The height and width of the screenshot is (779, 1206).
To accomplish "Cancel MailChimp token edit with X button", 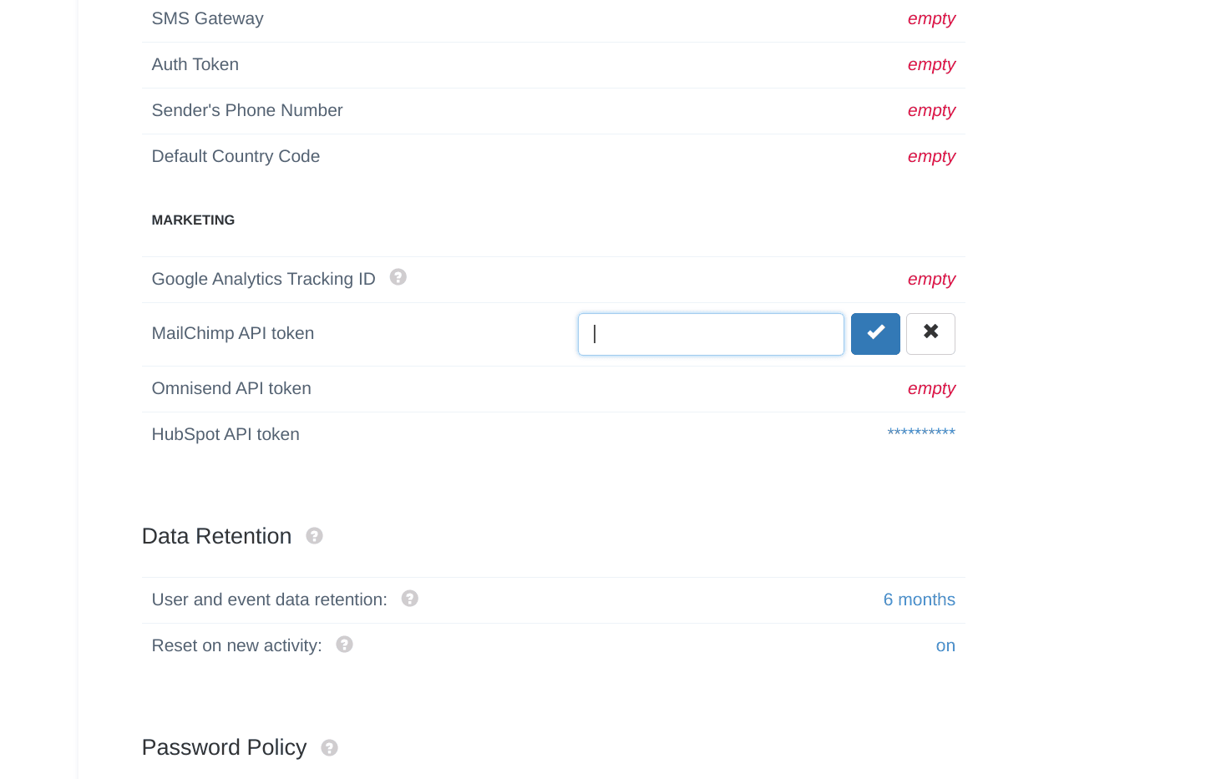I will (x=930, y=334).
